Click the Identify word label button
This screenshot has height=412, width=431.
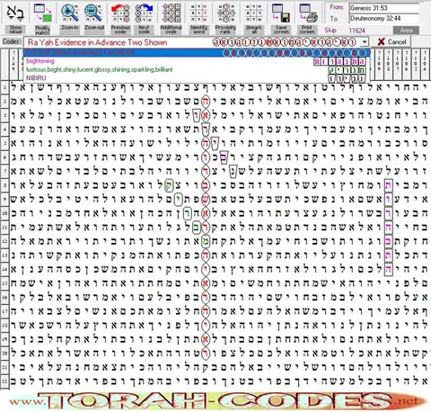click(x=199, y=30)
